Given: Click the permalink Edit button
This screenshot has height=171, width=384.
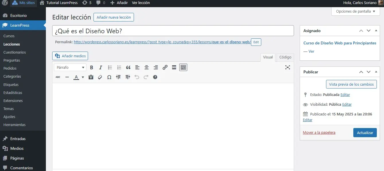Looking at the screenshot, I should (x=256, y=42).
